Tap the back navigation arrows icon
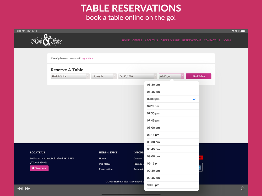Screen dimensions: 262x196 tap(20, 188)
